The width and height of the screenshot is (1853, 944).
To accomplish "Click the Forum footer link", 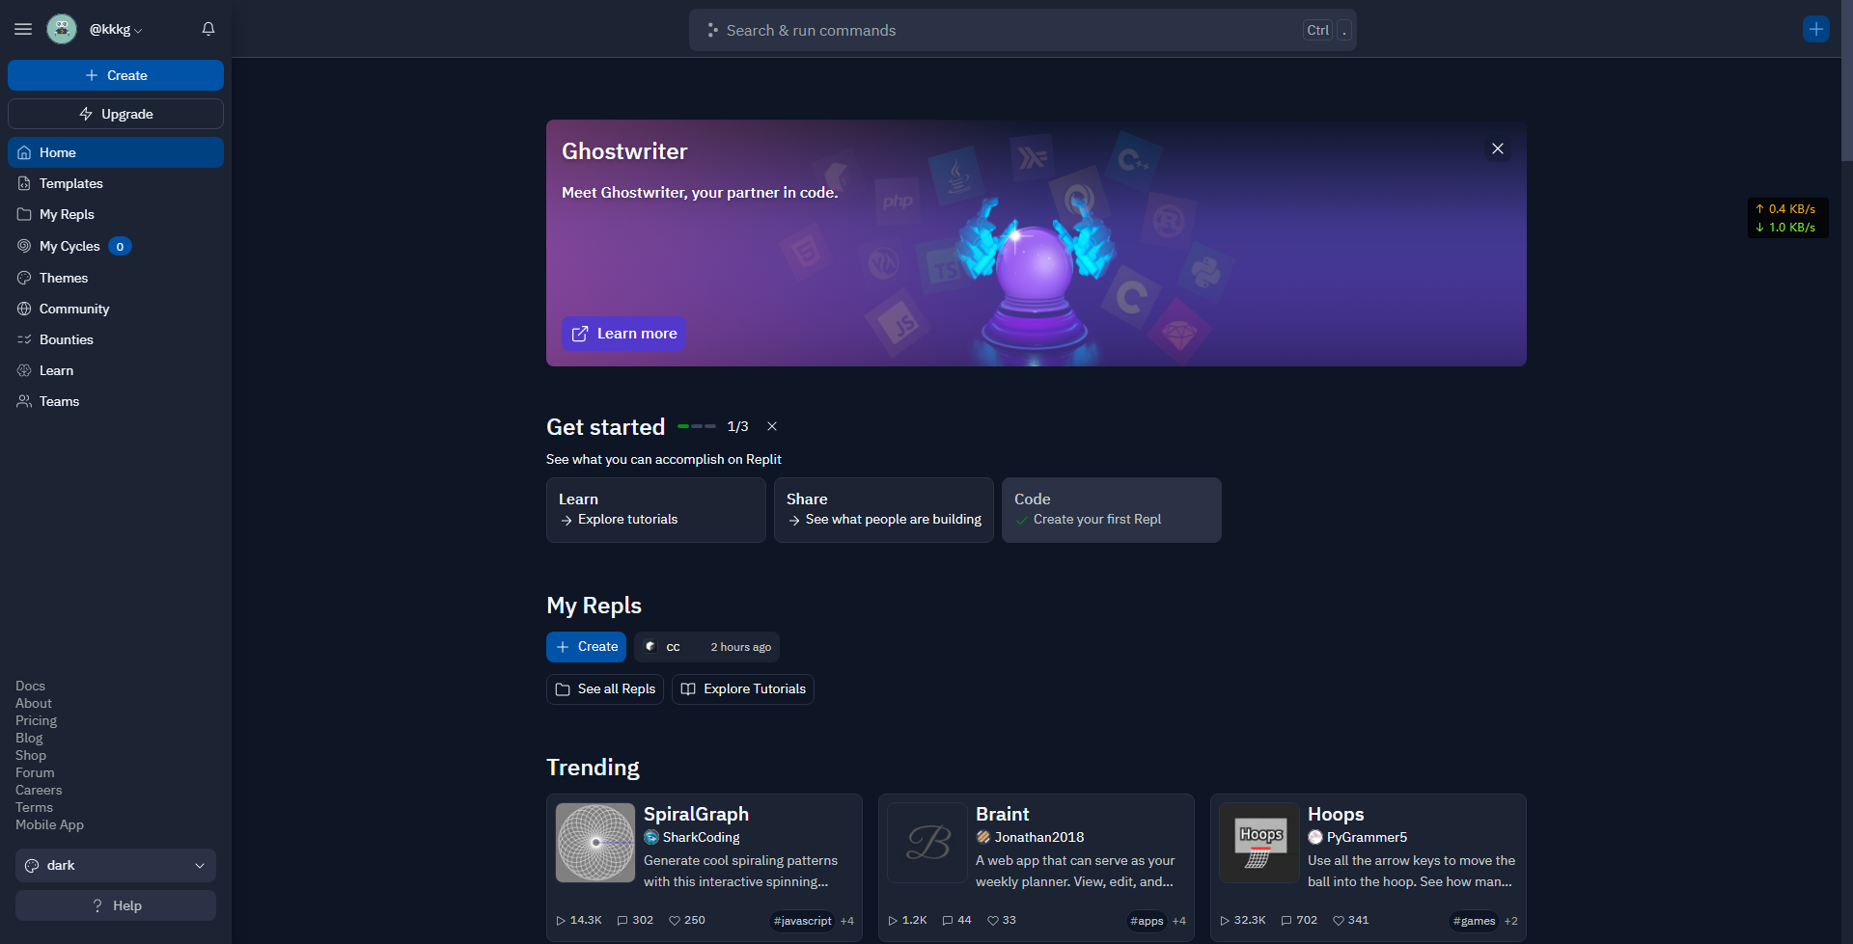I will (x=35, y=773).
